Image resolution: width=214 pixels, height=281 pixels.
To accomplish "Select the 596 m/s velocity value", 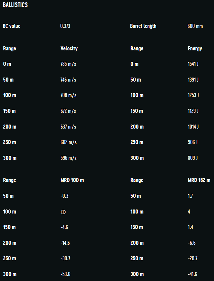I will click(68, 158).
